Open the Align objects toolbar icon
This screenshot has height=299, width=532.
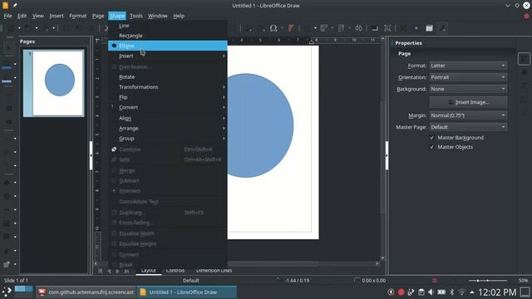pos(324,28)
